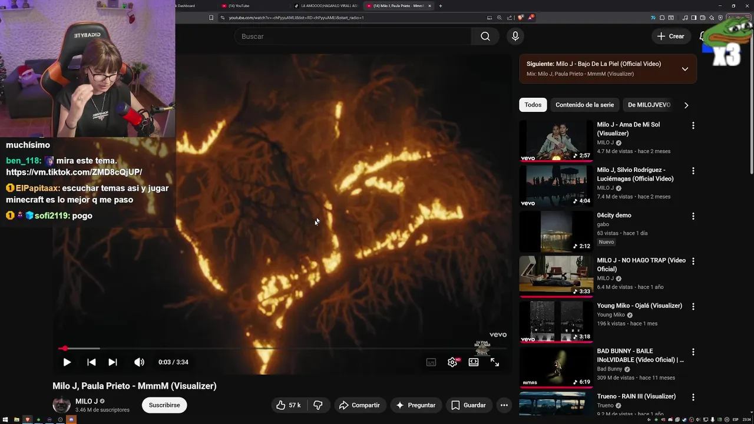Image resolution: width=754 pixels, height=424 pixels.
Task: Bookmark this page in address bar
Action: coord(211,18)
